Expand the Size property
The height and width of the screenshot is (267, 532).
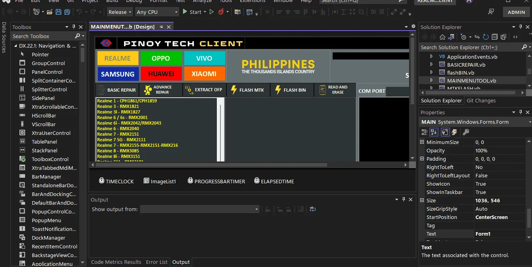click(423, 200)
